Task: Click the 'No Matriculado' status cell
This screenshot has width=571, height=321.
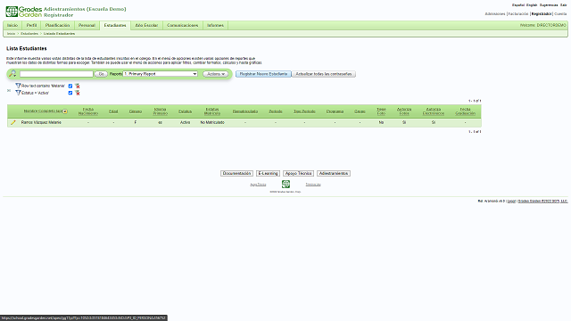Action: [x=212, y=123]
